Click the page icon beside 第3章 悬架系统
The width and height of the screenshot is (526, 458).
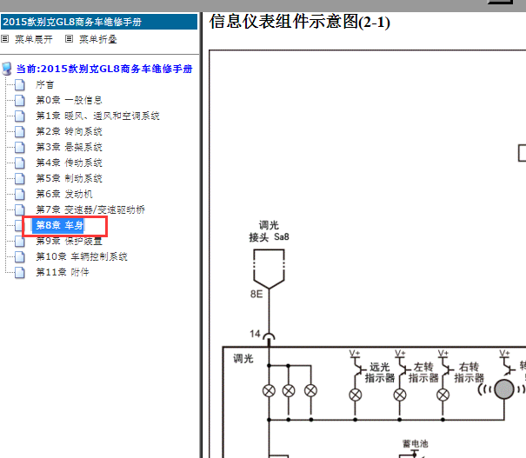20,147
